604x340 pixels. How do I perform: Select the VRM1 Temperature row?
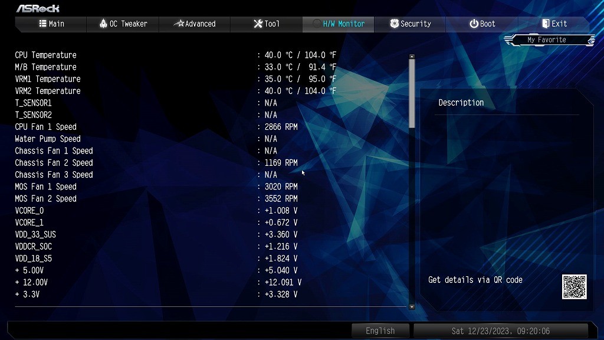(176, 79)
